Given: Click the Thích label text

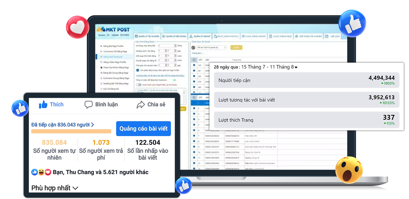Looking at the screenshot, I should (x=57, y=105).
